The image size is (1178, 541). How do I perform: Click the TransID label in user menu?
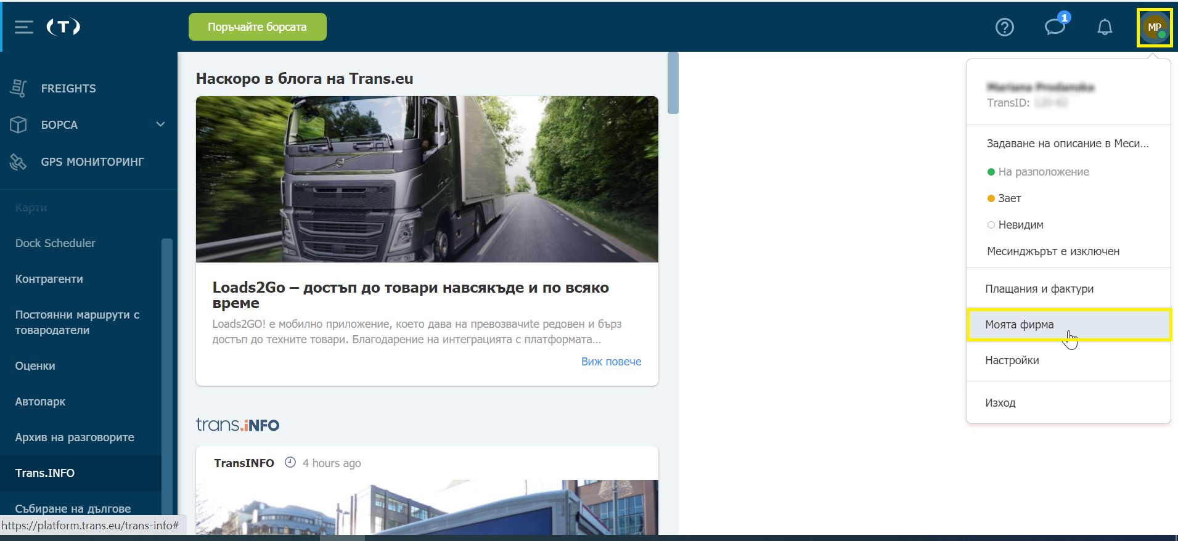coord(1008,103)
